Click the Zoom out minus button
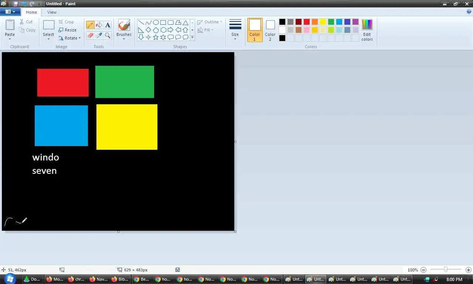This screenshot has width=473, height=284. coord(423,270)
